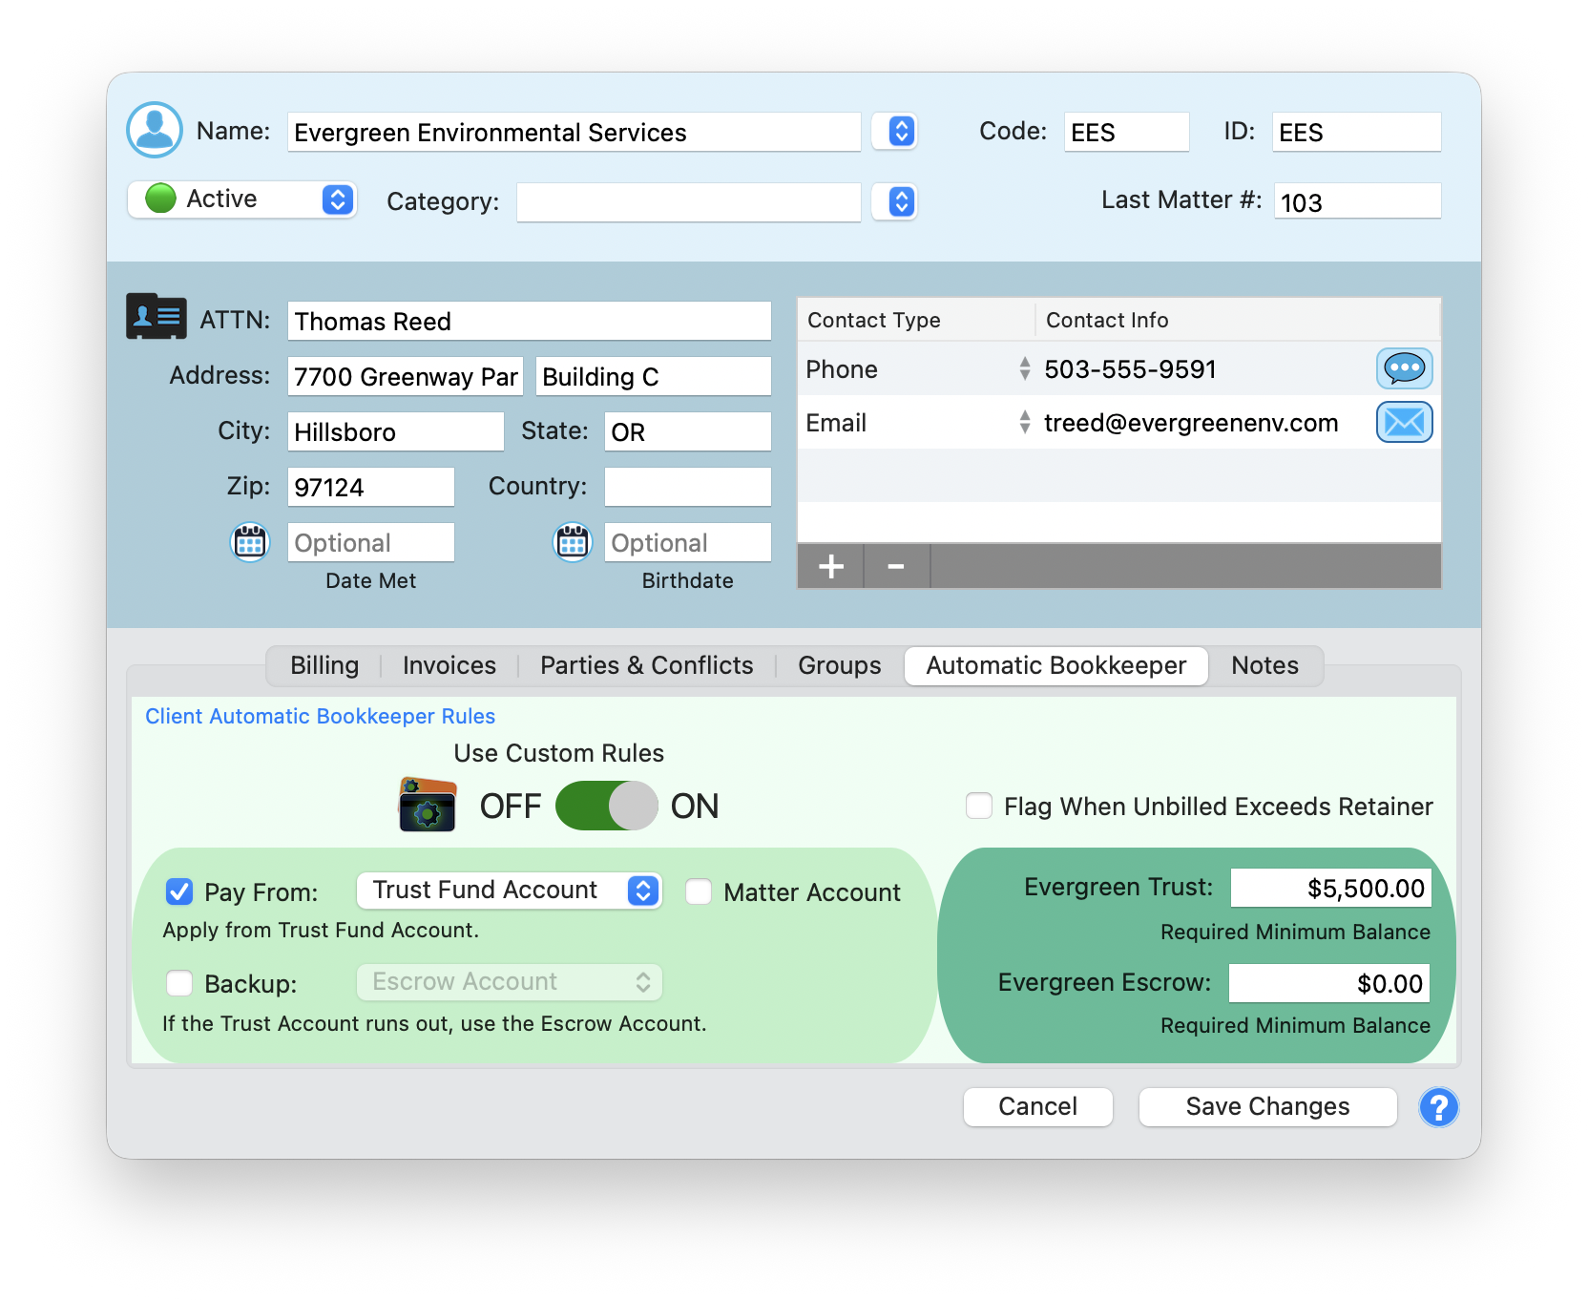
Task: Enable Flag When Unbilled Exceeds Retainer
Action: [x=978, y=806]
